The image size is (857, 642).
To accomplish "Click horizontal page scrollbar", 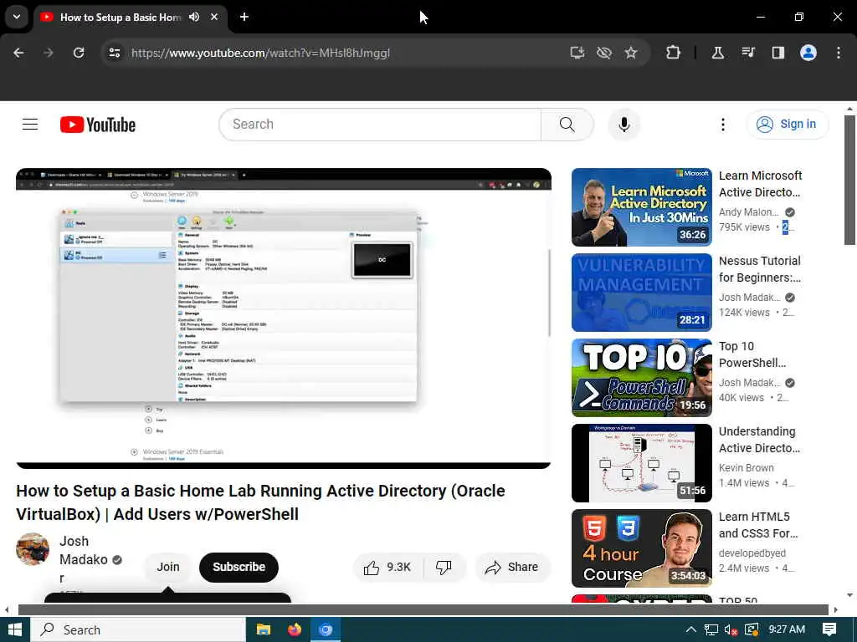I will [423, 609].
